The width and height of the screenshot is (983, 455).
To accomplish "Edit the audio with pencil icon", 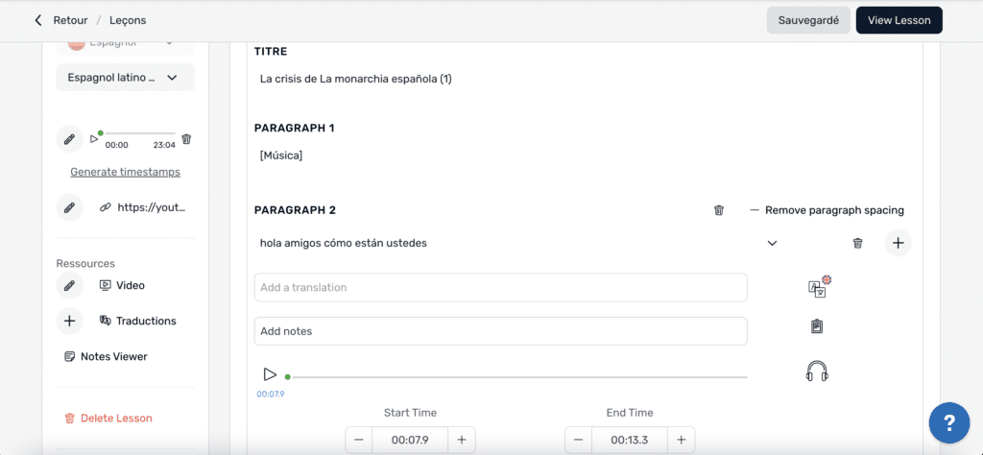I will pos(69,139).
